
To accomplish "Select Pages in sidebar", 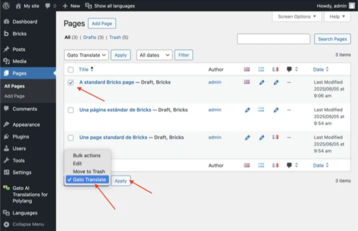I will point(28,73).
